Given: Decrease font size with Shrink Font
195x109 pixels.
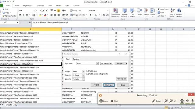Looking at the screenshot, I should pyautogui.click(x=47, y=11).
